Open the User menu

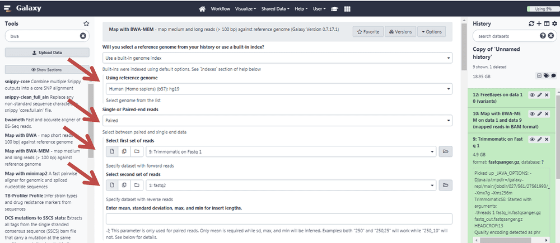[x=319, y=9]
